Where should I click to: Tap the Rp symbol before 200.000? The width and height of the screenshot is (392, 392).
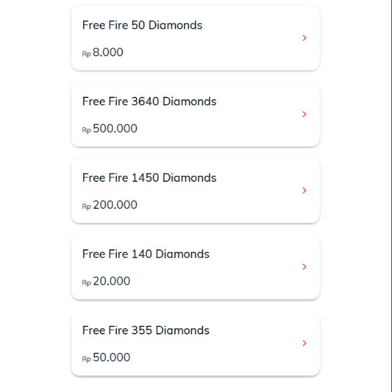[x=86, y=206]
